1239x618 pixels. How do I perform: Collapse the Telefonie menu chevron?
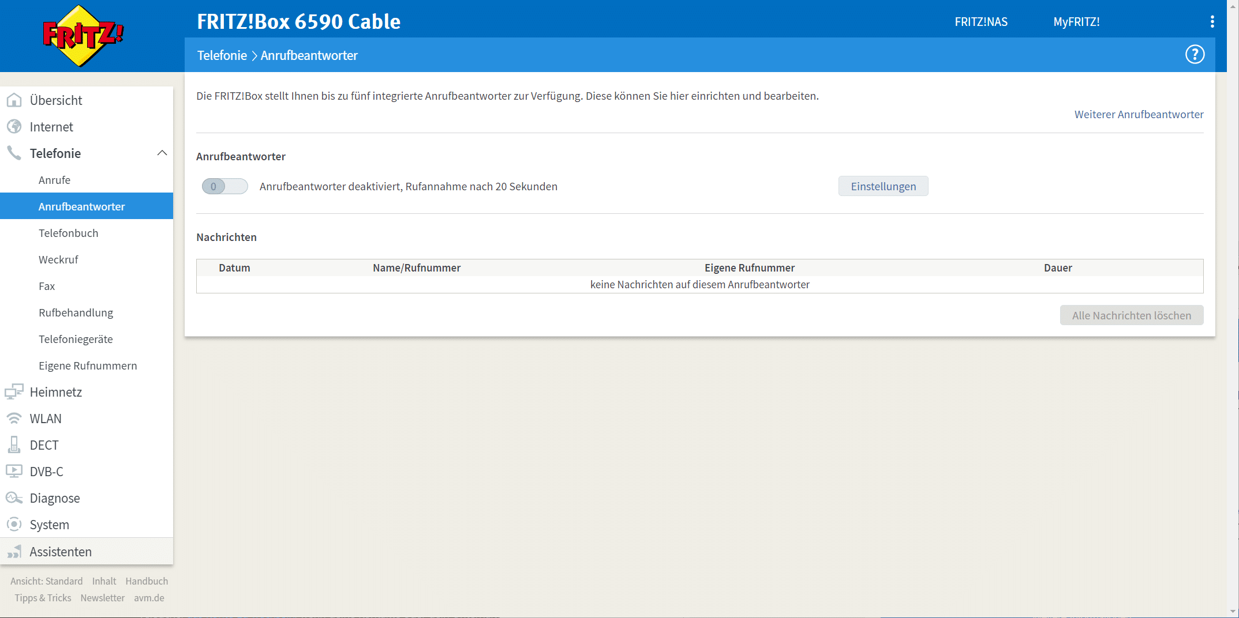pyautogui.click(x=162, y=153)
